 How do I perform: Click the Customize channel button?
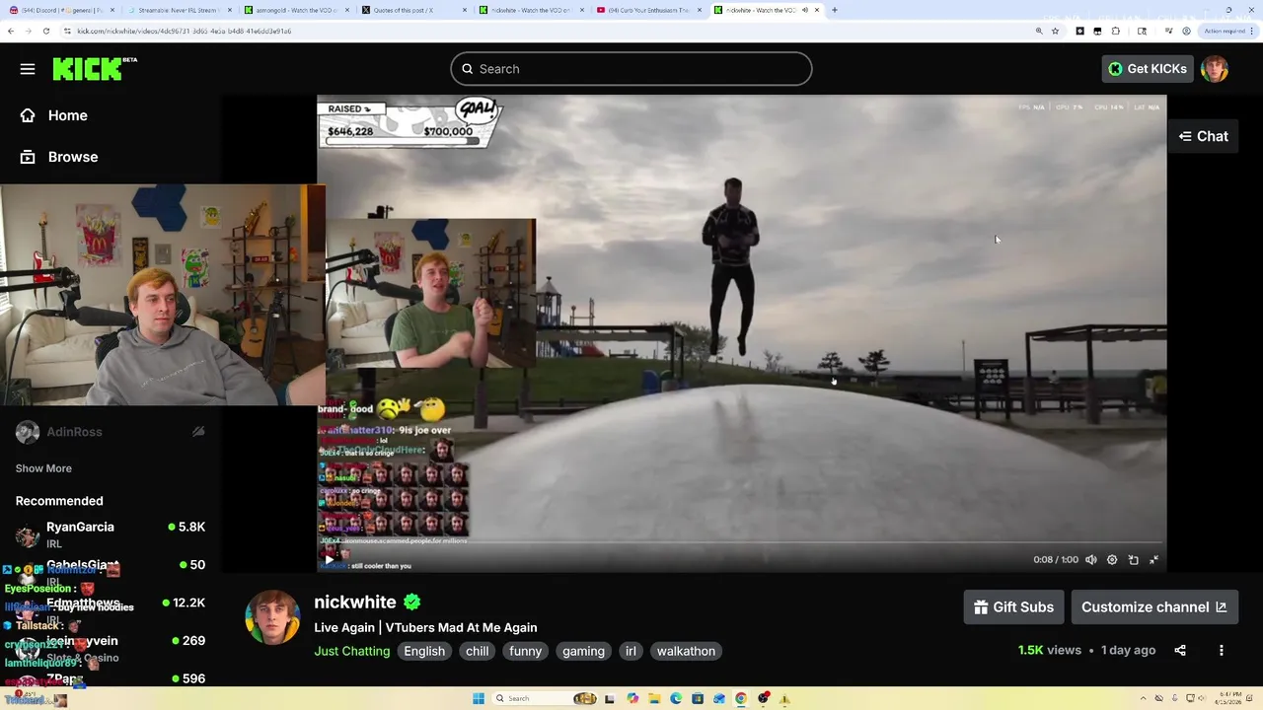[1154, 607]
